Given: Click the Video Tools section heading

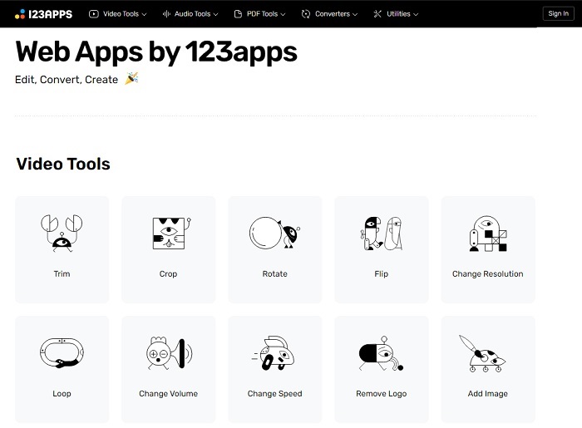Looking at the screenshot, I should coord(63,165).
